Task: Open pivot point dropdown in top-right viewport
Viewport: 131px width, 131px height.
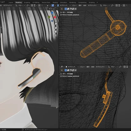Action: [x=113, y=5]
